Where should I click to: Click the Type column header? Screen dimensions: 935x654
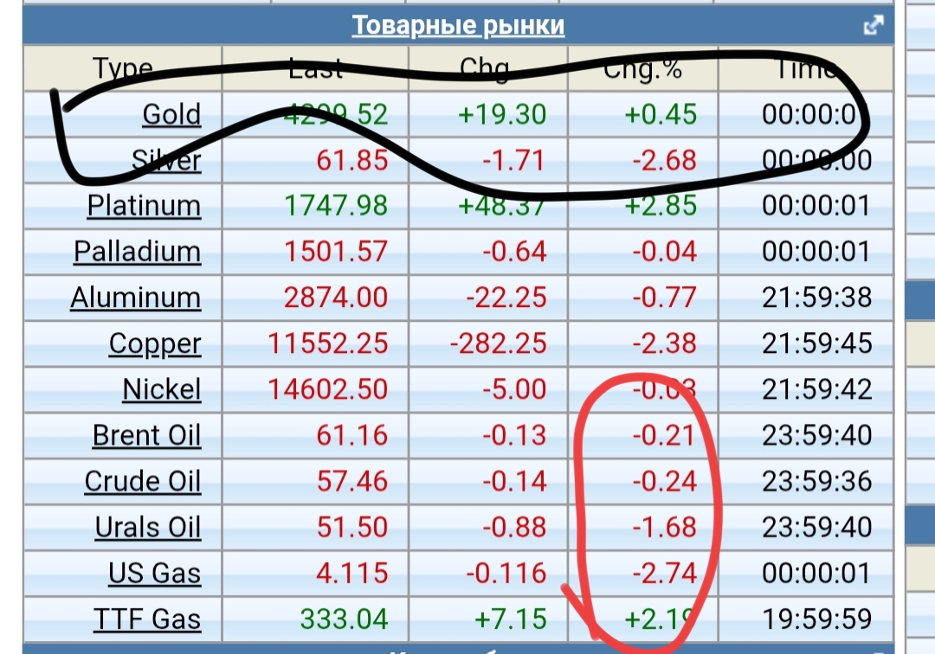point(123,69)
